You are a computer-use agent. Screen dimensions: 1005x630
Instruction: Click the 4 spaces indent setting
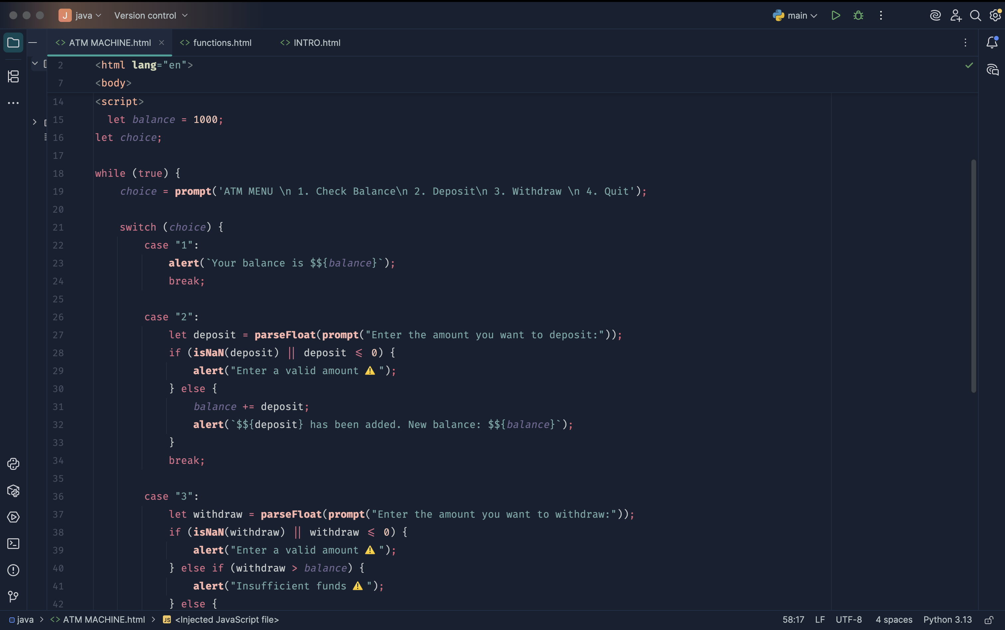(894, 620)
